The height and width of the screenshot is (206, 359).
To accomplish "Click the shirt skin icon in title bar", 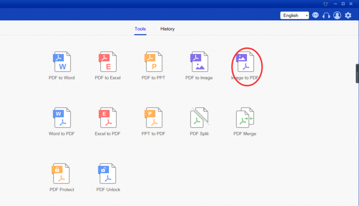I will (x=326, y=3).
